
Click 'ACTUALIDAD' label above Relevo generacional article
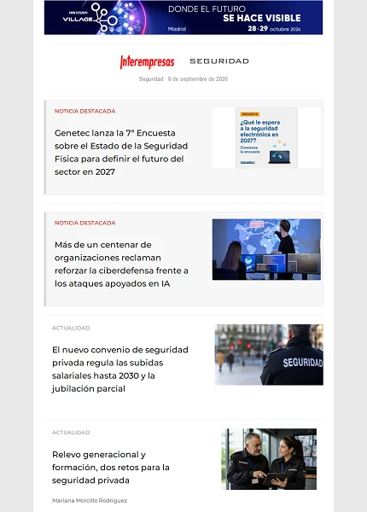pos(71,433)
